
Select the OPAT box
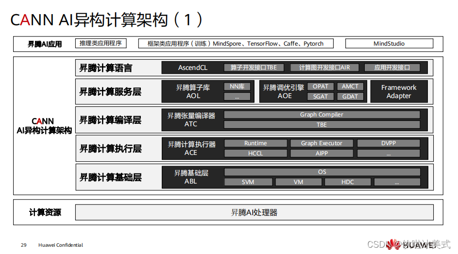(x=321, y=86)
